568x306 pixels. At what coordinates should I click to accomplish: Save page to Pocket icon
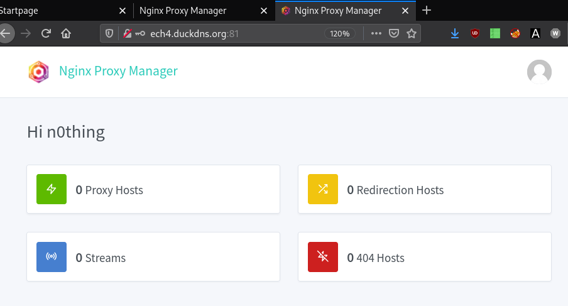click(x=394, y=34)
